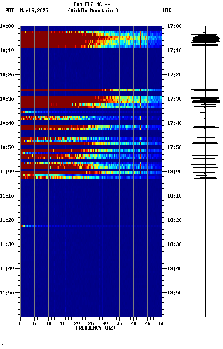
Task: Click the 18:20 UTC time label
Action: pyautogui.click(x=174, y=220)
